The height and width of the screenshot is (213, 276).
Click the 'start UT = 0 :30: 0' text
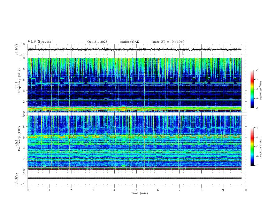pyautogui.click(x=168, y=42)
